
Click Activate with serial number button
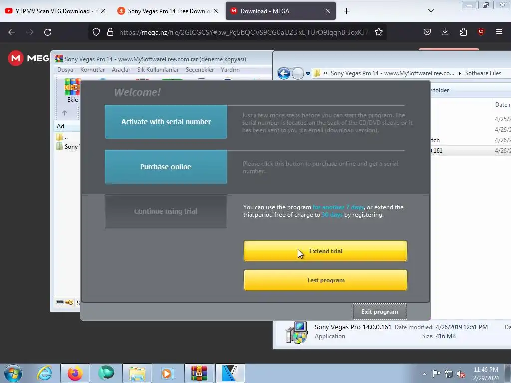(x=166, y=122)
